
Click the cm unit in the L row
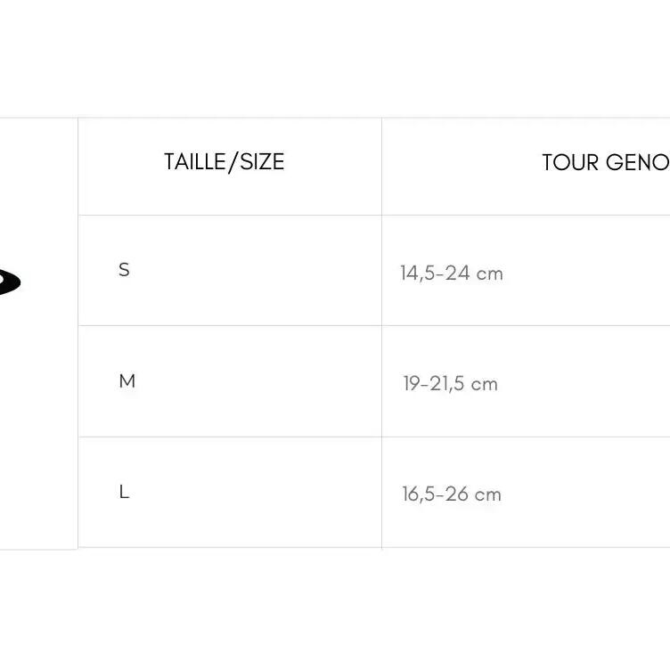tap(487, 494)
